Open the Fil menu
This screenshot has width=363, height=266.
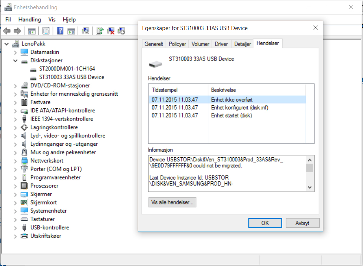(8, 19)
